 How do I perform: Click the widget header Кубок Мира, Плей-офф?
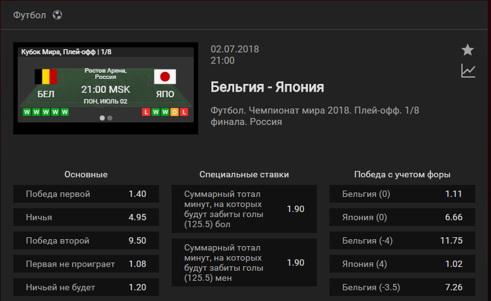point(66,52)
